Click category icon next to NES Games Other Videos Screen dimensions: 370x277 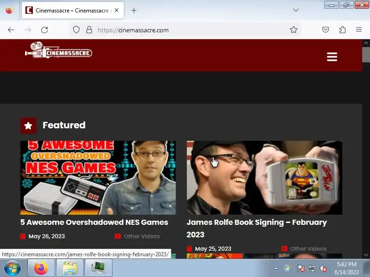point(118,236)
